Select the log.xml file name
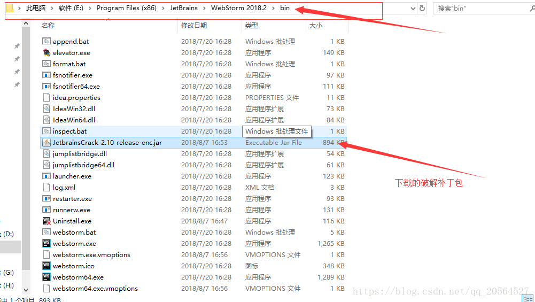 [x=64, y=187]
